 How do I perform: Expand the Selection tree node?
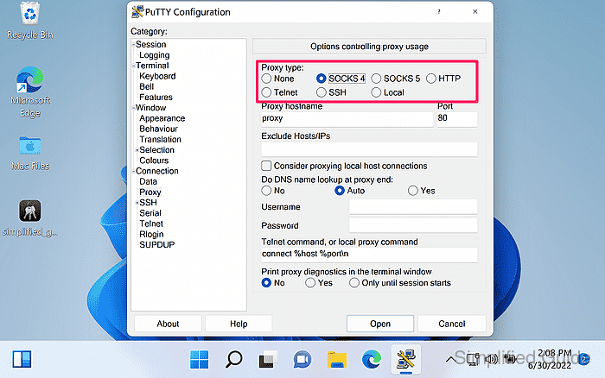tap(137, 150)
